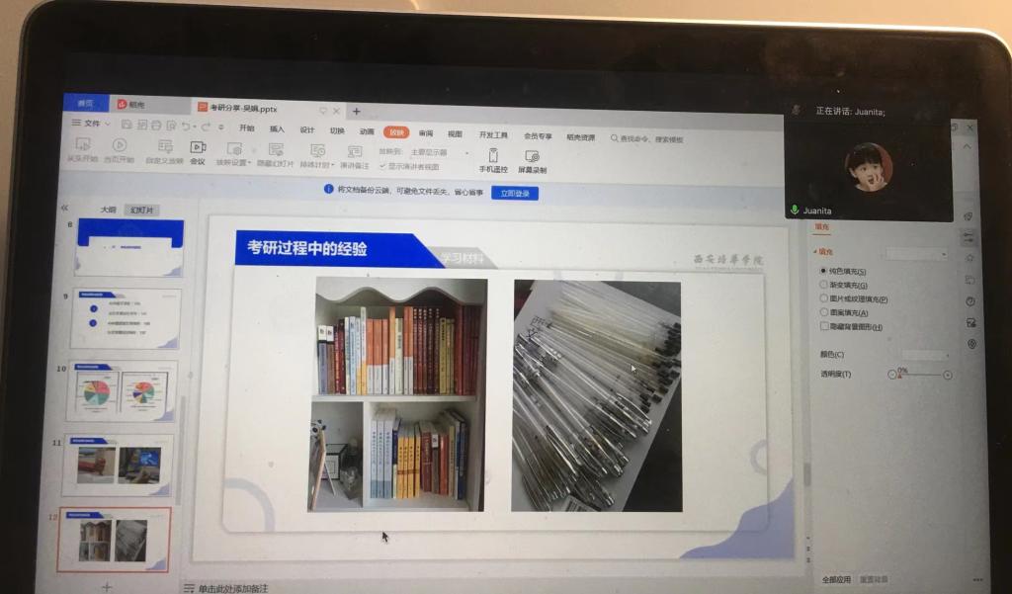Add a new slide with plus icon

[x=107, y=586]
